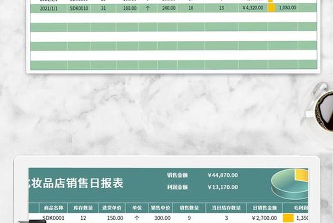333x223 pixels.
Task: Select remaining stock 3 cell
Action: coord(226,218)
